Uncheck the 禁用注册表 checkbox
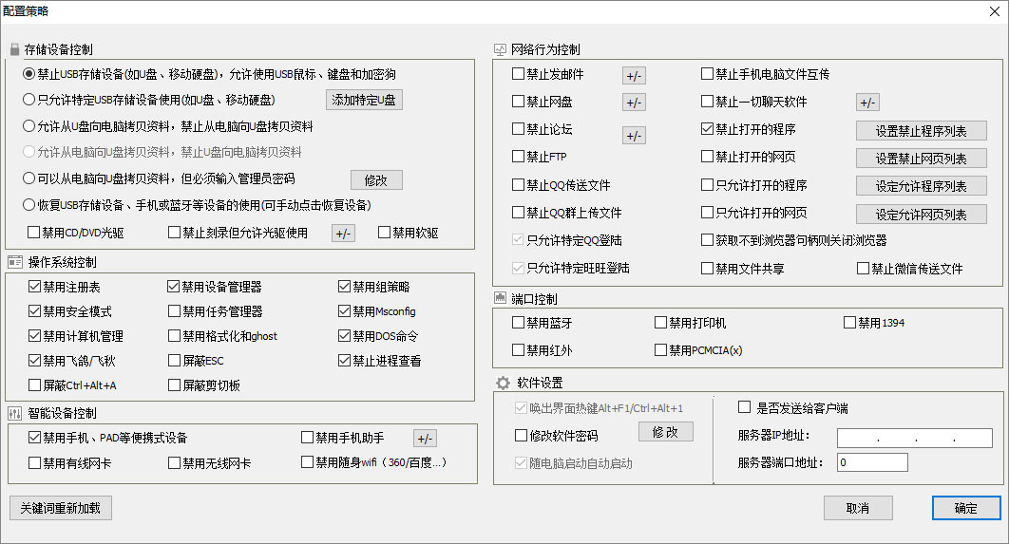 [35, 286]
